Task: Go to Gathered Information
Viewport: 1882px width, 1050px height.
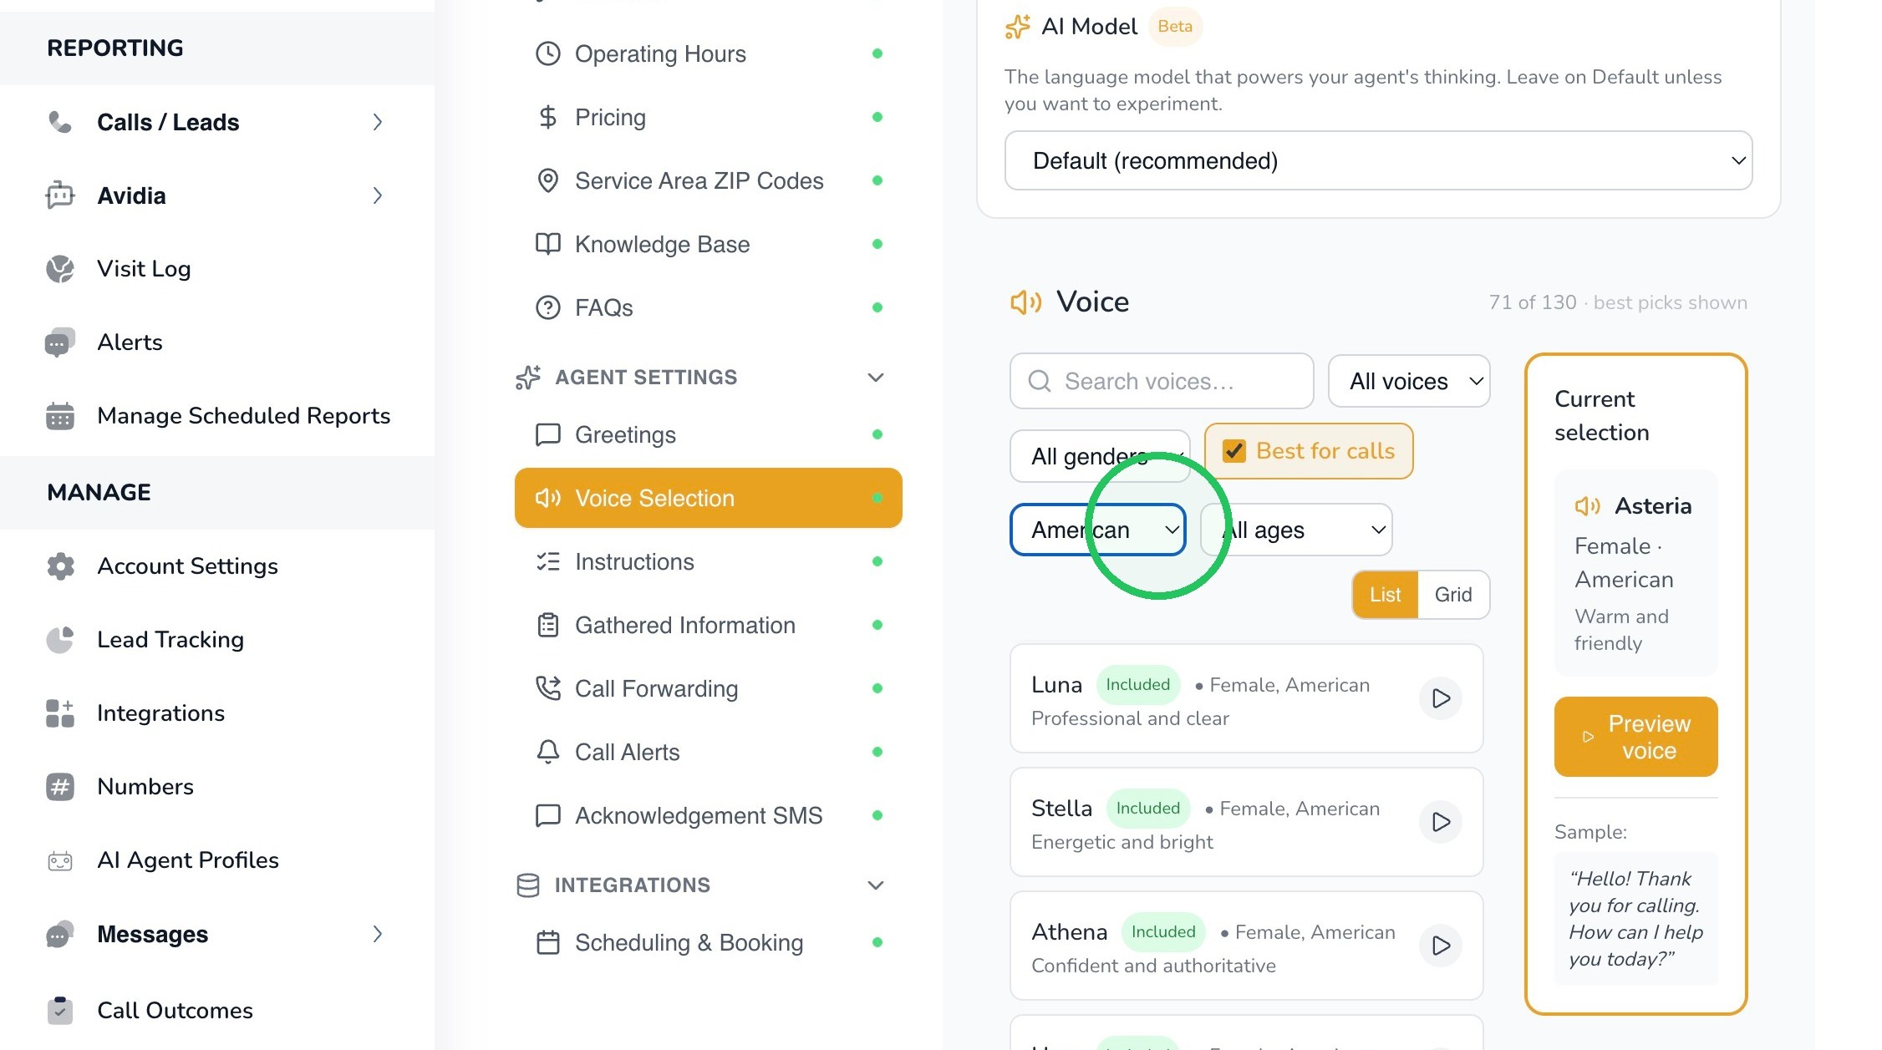Action: pyautogui.click(x=709, y=625)
